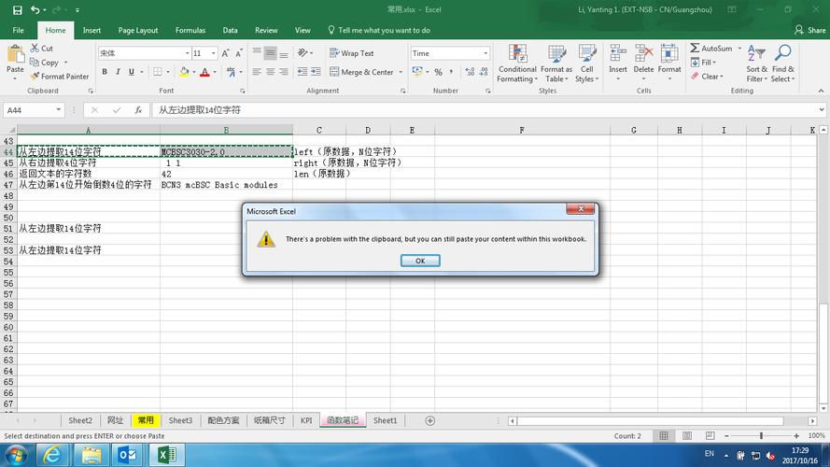Image resolution: width=830 pixels, height=467 pixels.
Task: Click the Fill Color bucket icon
Action: coord(184,72)
